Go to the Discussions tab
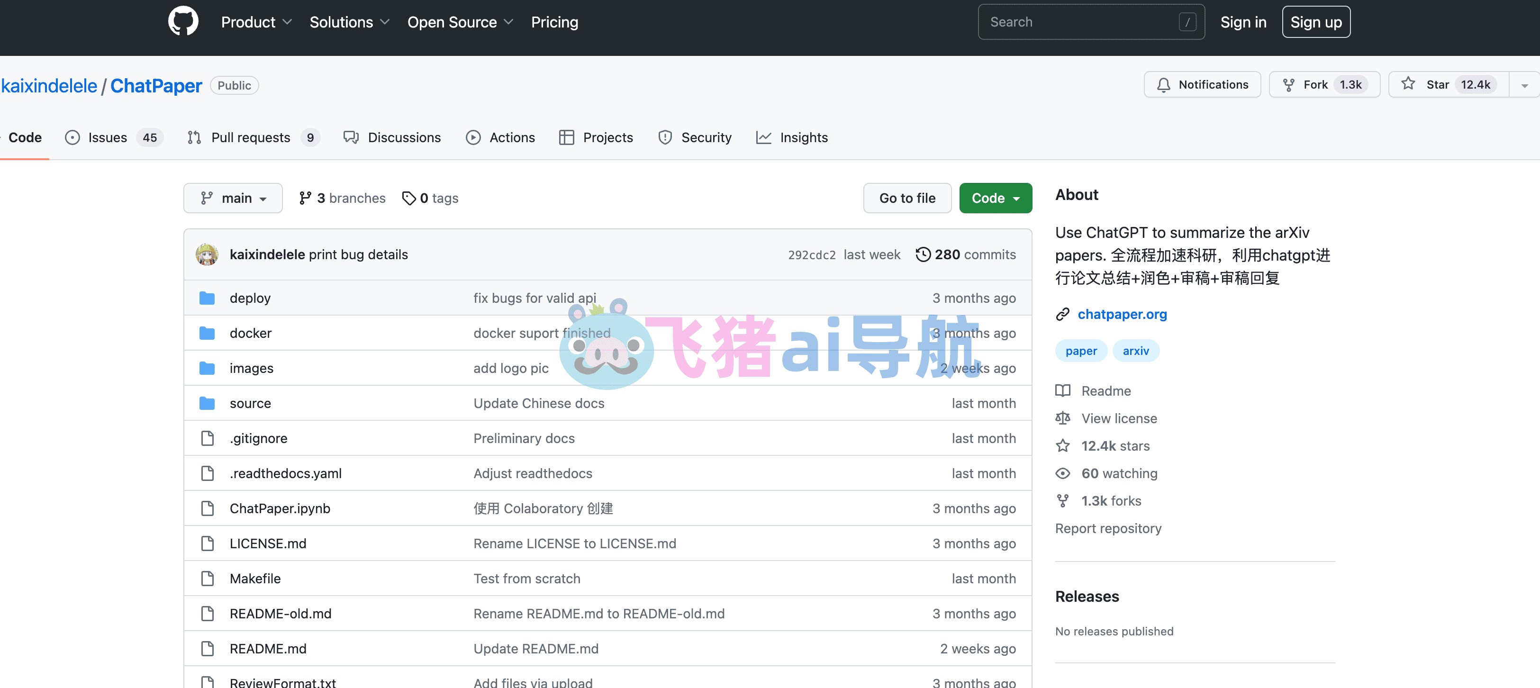This screenshot has width=1540, height=688. click(392, 137)
